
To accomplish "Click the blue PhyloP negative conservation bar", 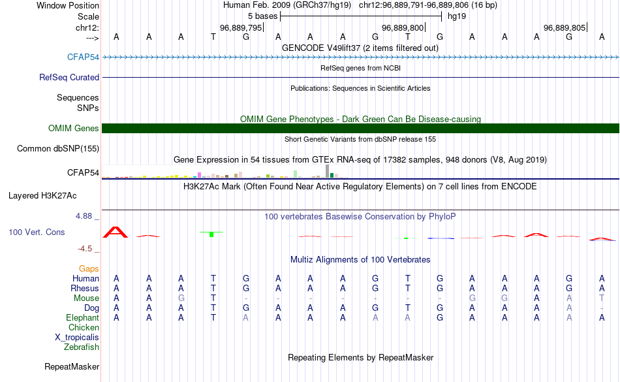I will point(441,238).
